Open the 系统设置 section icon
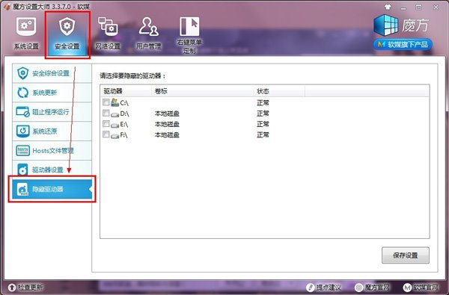 coord(26,27)
